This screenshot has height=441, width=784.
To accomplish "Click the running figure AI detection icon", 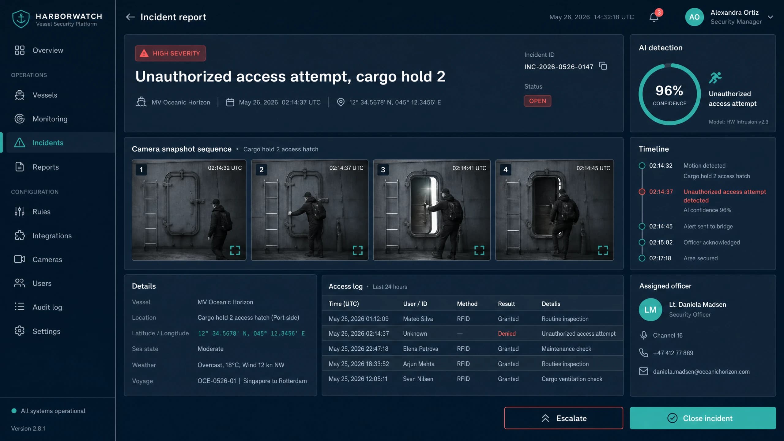I will [715, 78].
